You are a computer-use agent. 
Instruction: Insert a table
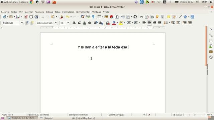tap(99, 17)
